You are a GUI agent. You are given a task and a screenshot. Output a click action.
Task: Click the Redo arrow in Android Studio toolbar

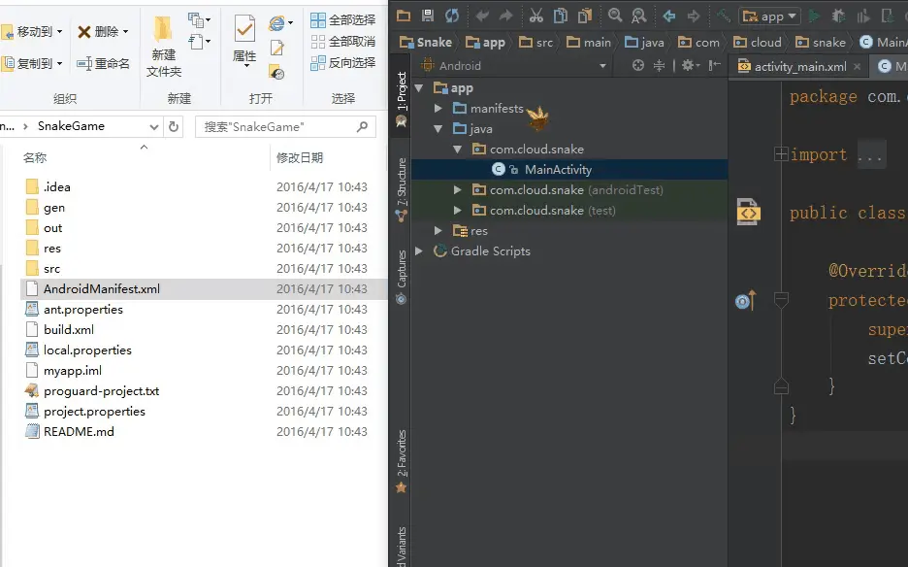[x=505, y=16]
